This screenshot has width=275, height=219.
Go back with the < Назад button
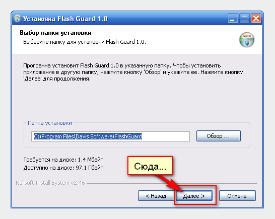point(156,196)
